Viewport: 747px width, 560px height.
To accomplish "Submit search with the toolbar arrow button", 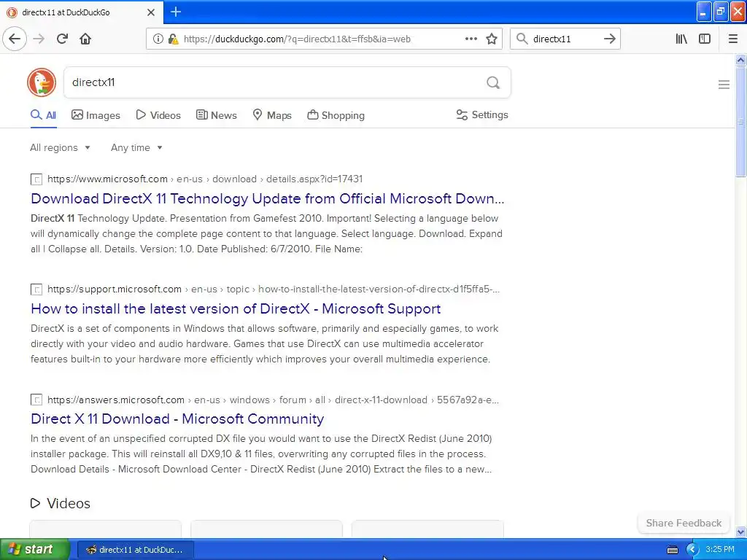I will (x=609, y=39).
